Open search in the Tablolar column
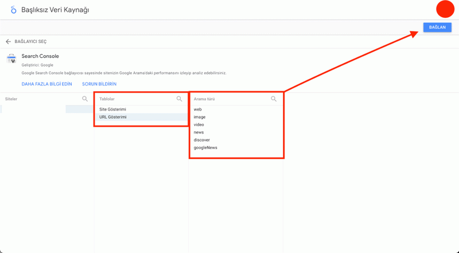 [x=179, y=99]
